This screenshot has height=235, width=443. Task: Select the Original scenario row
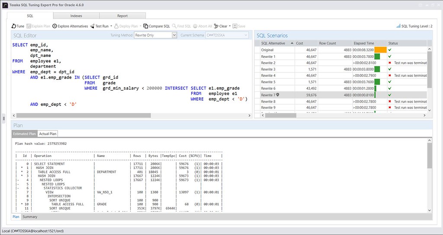pos(340,50)
